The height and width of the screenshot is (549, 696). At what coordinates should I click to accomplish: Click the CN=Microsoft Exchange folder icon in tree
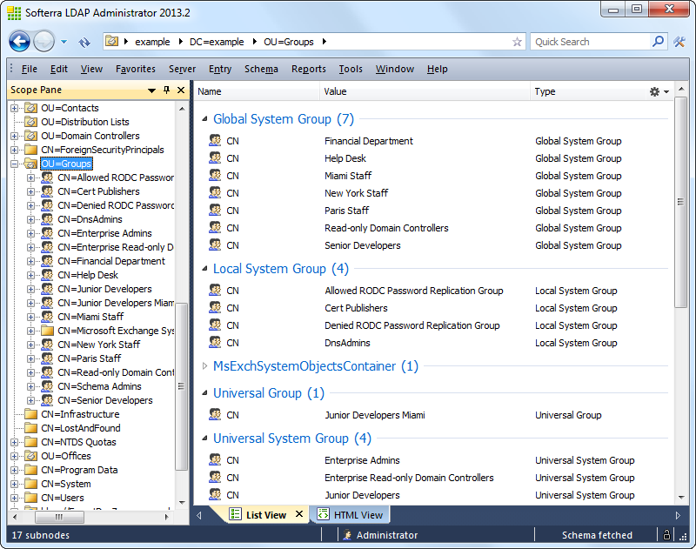point(47,331)
